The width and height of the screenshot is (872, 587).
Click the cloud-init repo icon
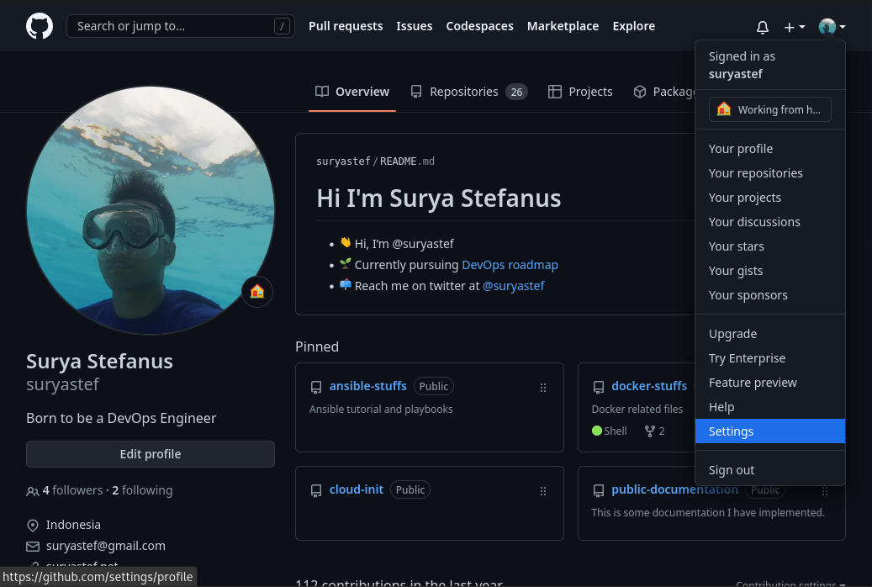tap(316, 491)
